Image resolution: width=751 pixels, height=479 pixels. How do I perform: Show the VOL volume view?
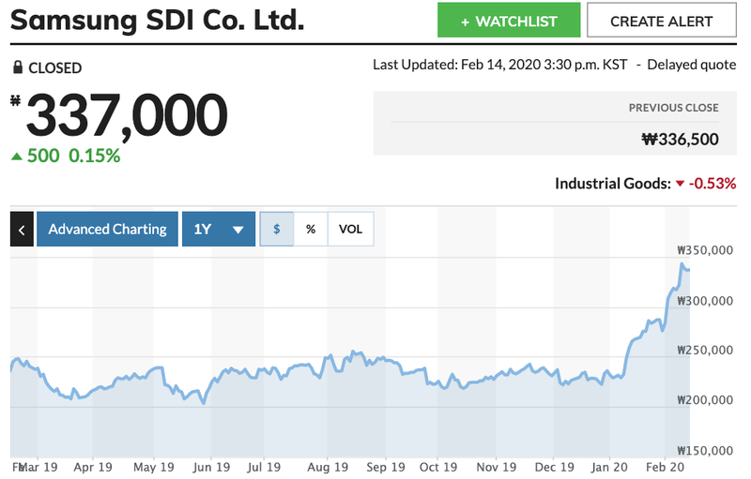350,229
